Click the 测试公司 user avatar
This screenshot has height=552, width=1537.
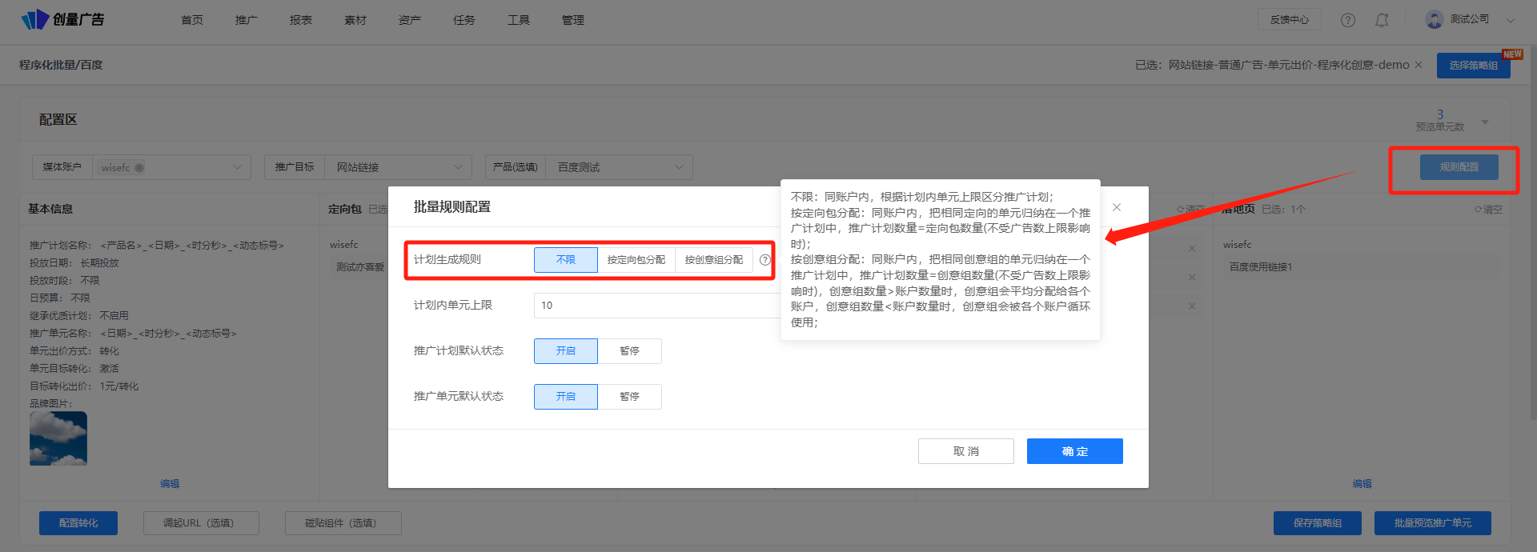1434,19
